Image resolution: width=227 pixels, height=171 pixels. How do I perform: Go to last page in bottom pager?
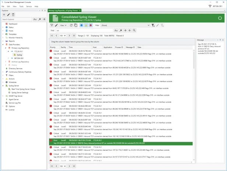(74, 166)
